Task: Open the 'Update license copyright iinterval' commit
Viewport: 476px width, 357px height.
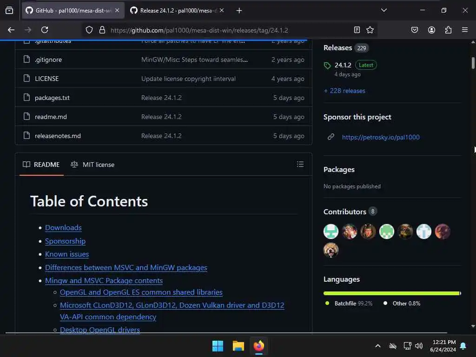Action: click(x=188, y=79)
